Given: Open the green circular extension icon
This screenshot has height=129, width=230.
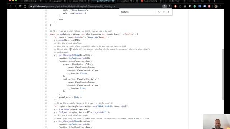Looking at the screenshot, I should coord(195,6).
